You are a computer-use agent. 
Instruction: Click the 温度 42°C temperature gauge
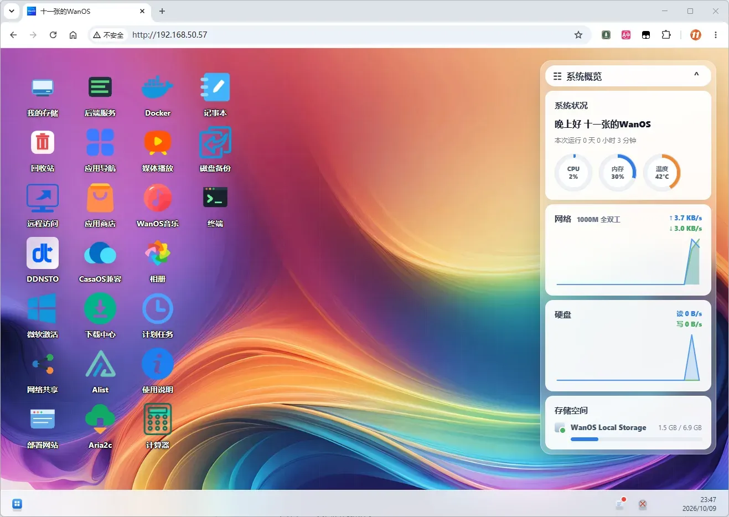pos(662,173)
